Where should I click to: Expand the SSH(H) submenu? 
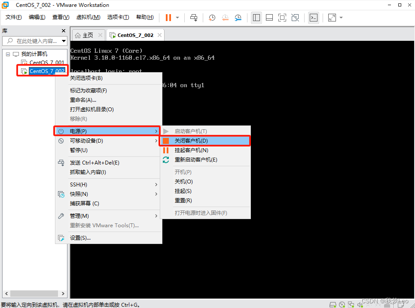click(x=109, y=185)
